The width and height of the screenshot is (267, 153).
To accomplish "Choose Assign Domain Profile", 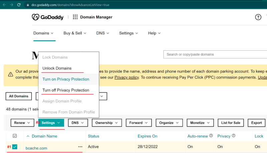I will click(62, 101).
